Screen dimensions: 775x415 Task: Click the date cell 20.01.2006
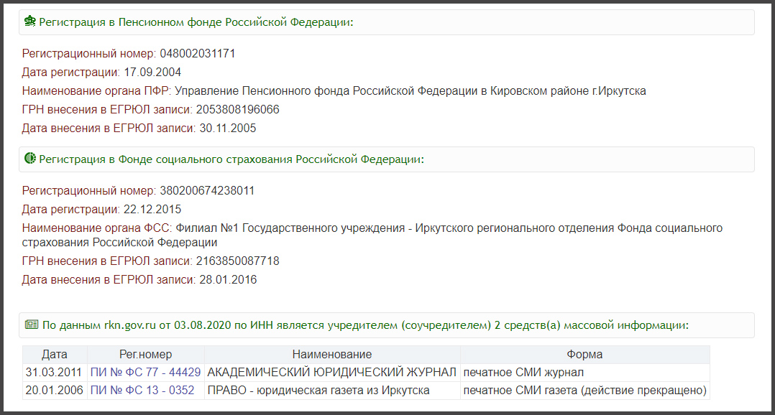(x=55, y=391)
